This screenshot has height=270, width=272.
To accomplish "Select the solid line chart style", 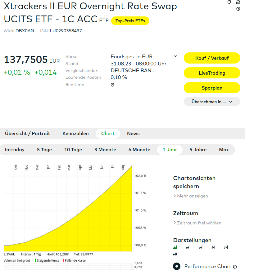I will [188, 247].
